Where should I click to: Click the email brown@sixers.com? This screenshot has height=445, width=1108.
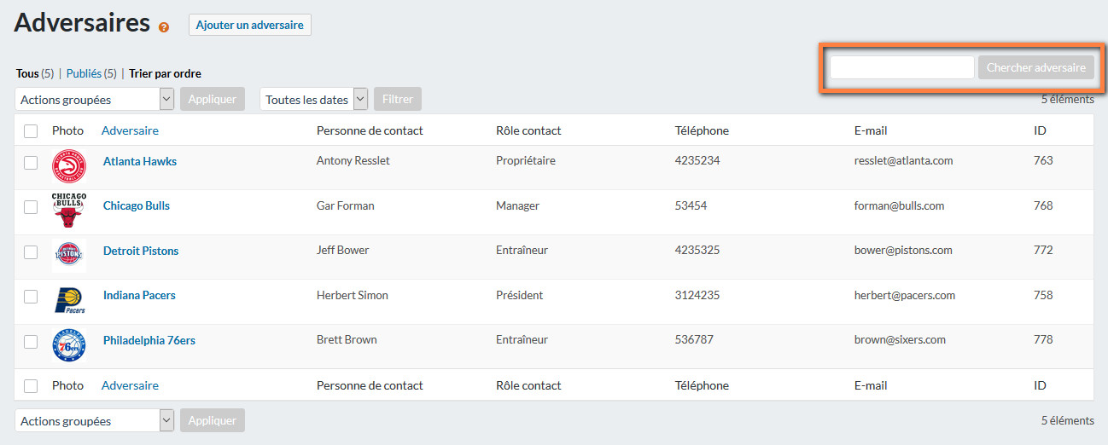pyautogui.click(x=901, y=339)
